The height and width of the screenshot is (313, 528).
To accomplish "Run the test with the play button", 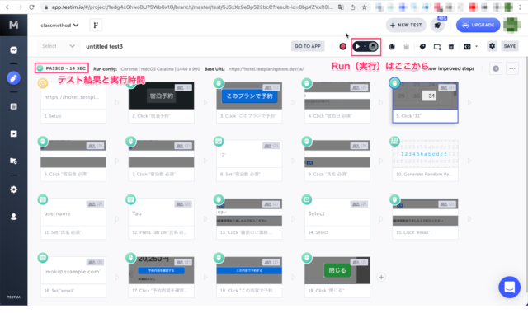I will [357, 46].
